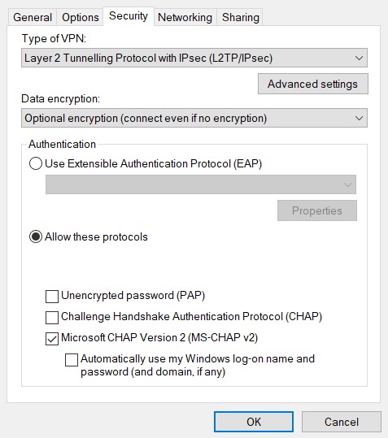Open the Sharing tab
This screenshot has height=438, width=388.
pos(241,17)
